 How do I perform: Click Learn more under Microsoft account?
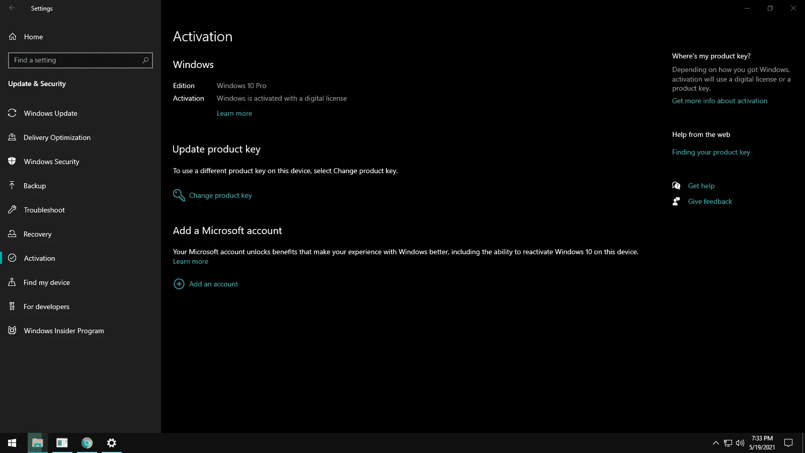[x=191, y=262]
